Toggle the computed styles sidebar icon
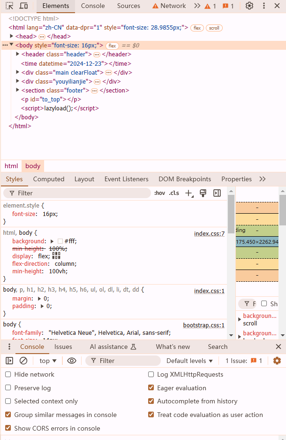The image size is (286, 440). (217, 193)
